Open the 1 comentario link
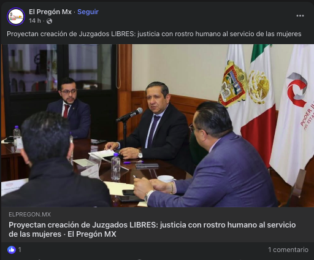314x260 pixels. point(288,250)
